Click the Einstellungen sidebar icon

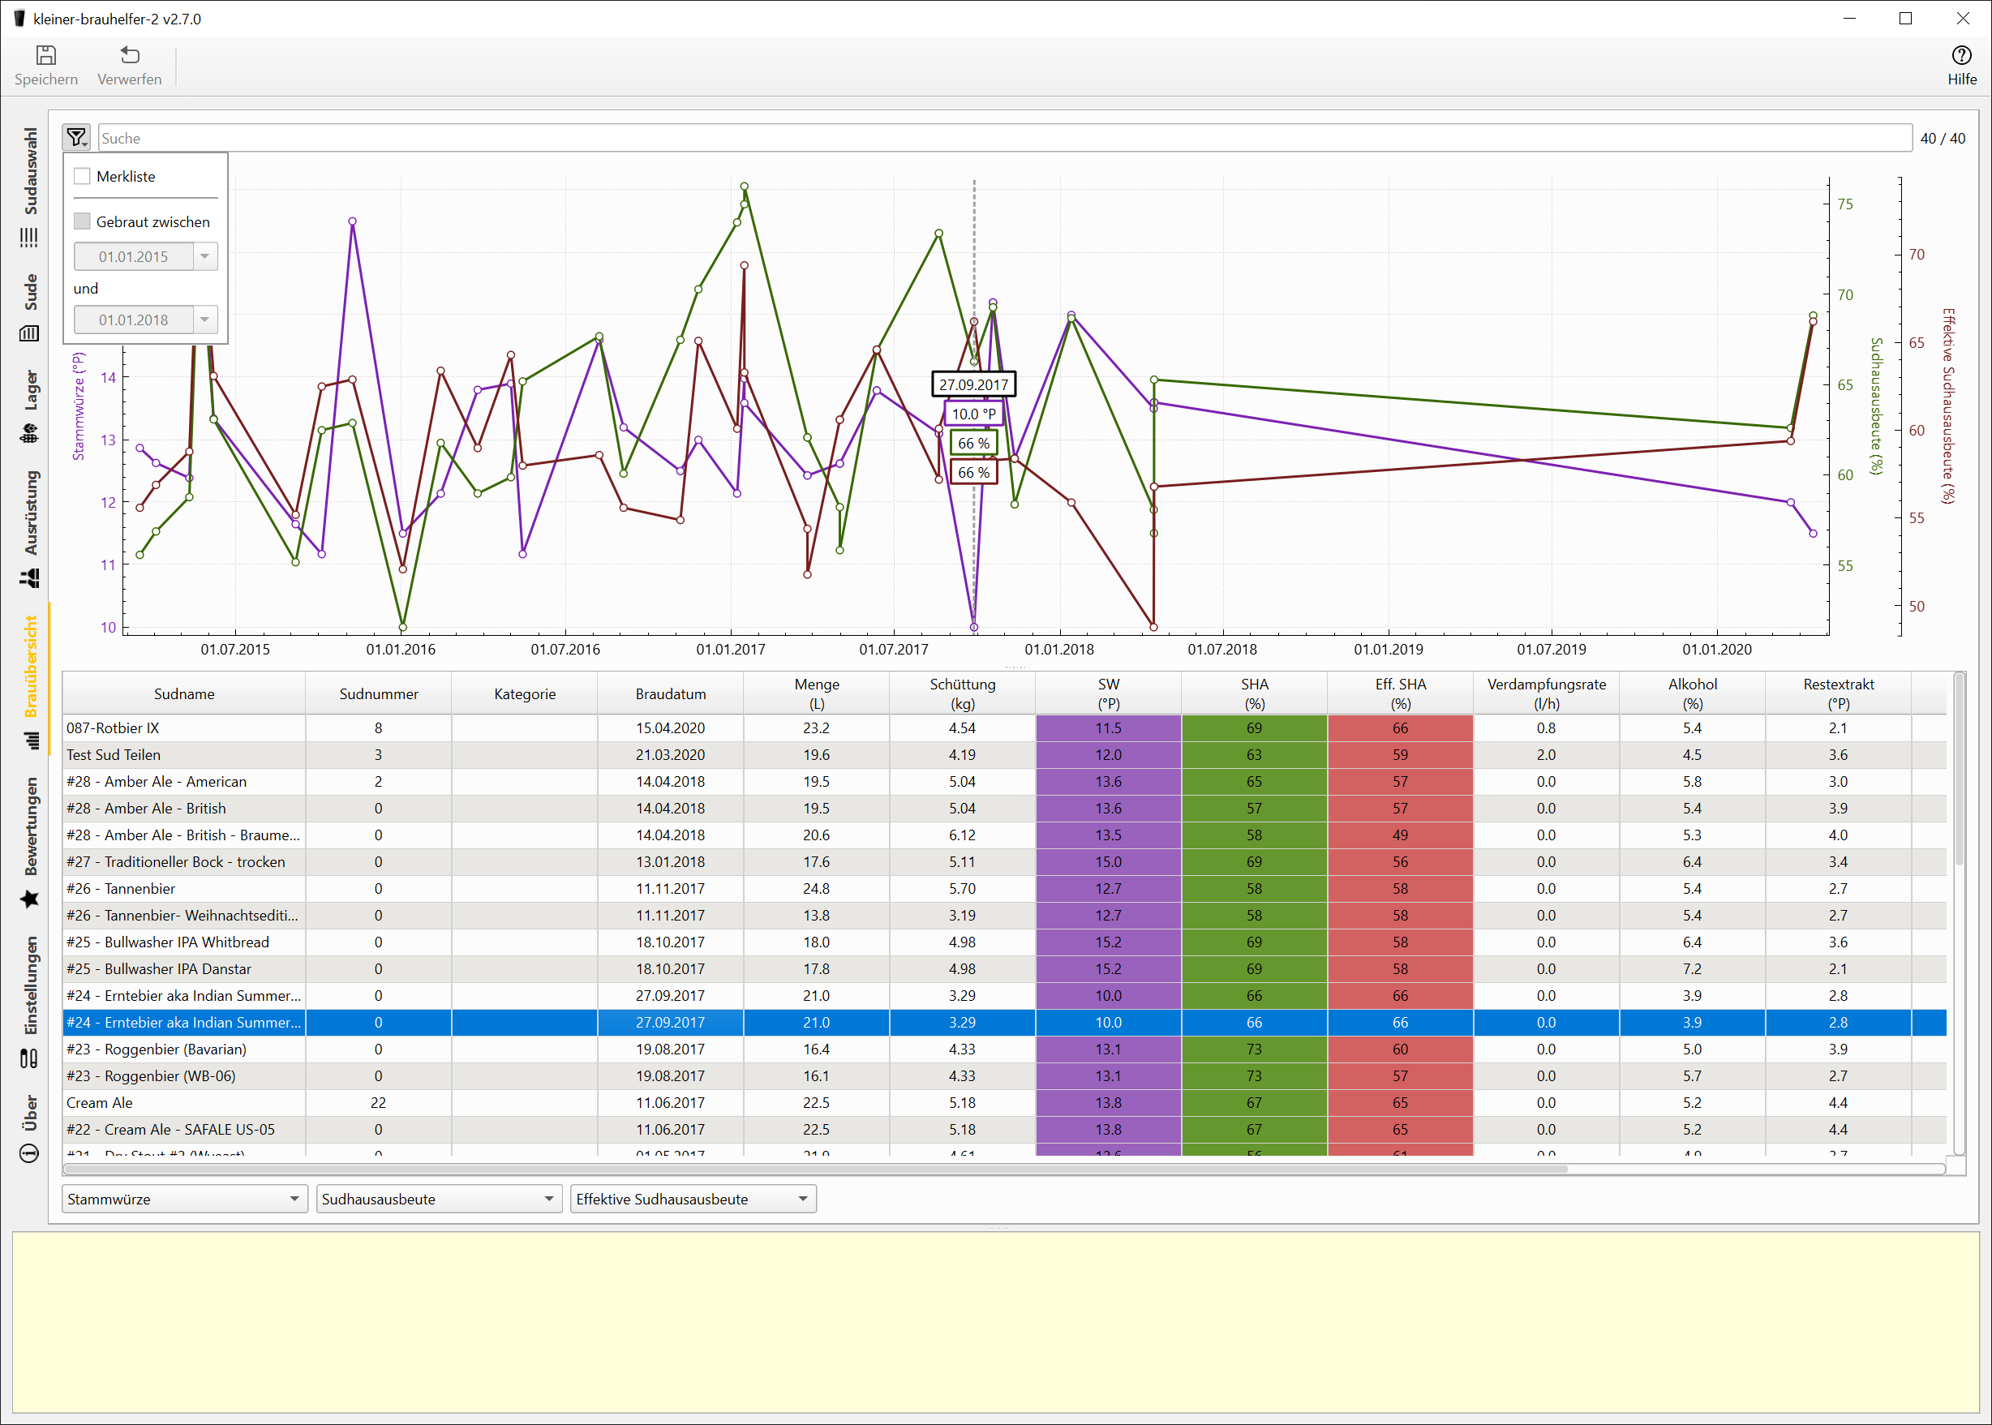coord(30,1058)
